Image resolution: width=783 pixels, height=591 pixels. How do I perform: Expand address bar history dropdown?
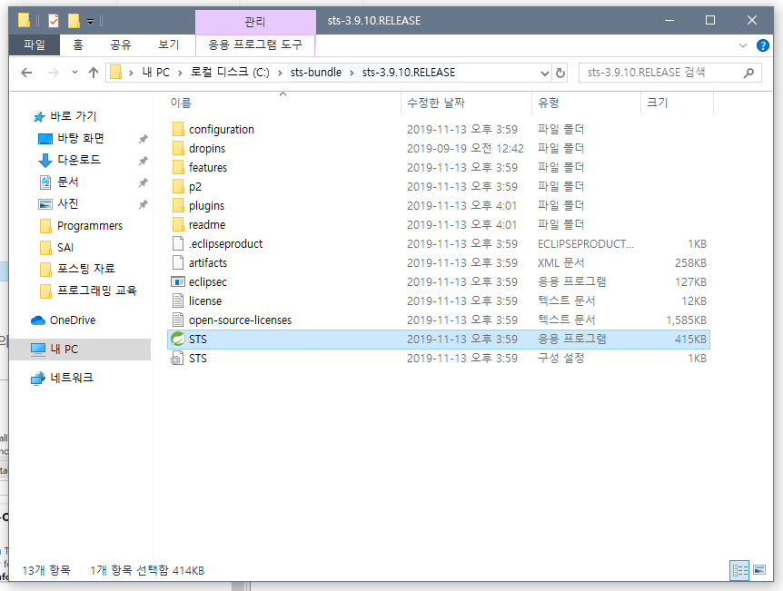click(x=545, y=73)
